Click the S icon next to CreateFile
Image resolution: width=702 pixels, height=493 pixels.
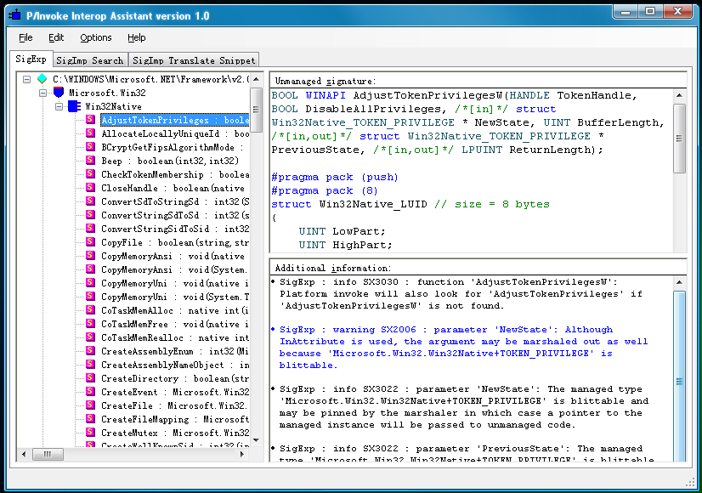tap(90, 405)
